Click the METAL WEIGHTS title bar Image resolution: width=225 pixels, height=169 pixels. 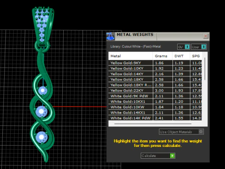tap(158, 36)
